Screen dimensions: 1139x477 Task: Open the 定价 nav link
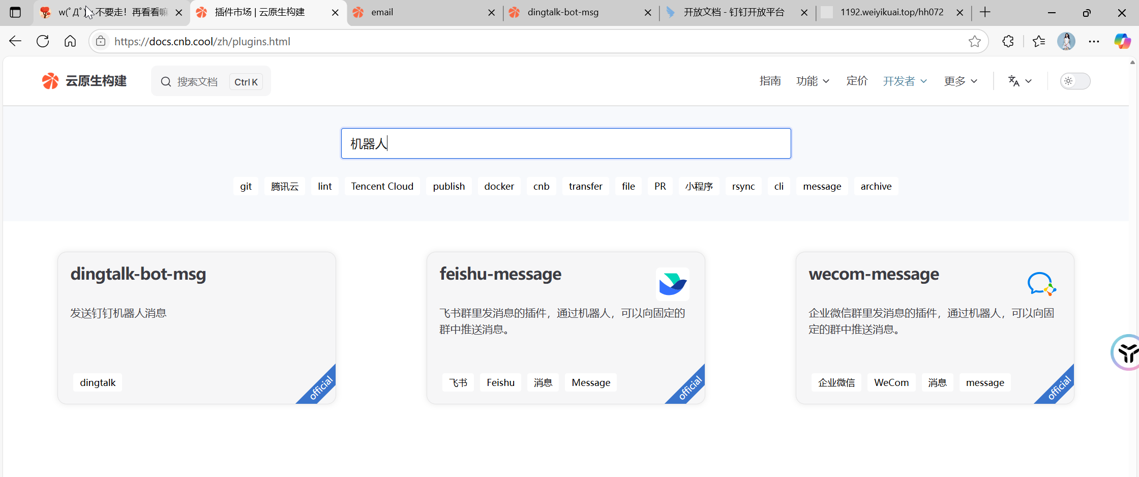pyautogui.click(x=857, y=81)
